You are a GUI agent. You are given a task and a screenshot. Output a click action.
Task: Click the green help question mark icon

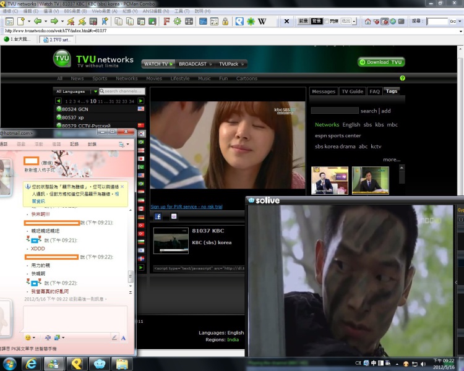pos(402,78)
